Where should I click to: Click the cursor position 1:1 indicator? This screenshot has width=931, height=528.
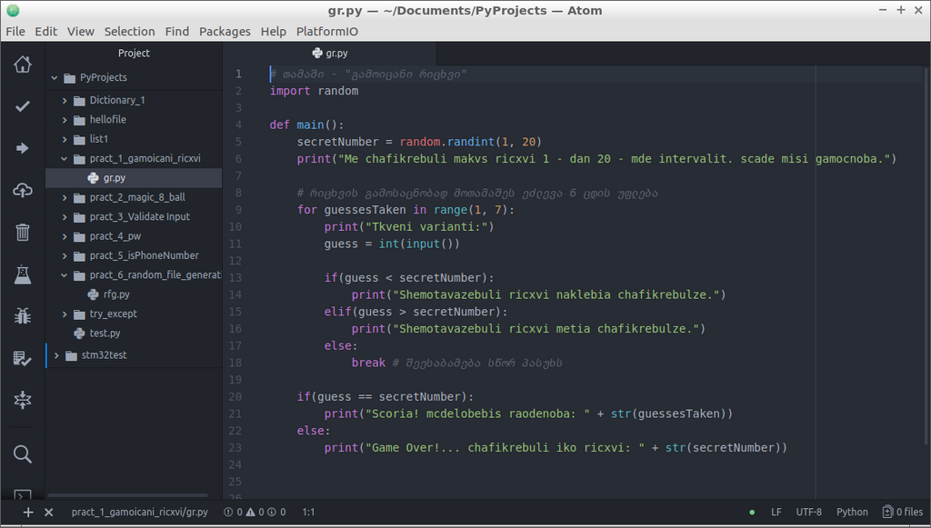click(309, 512)
